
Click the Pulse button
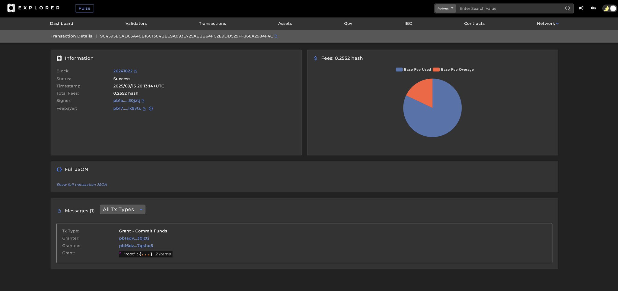pyautogui.click(x=84, y=8)
